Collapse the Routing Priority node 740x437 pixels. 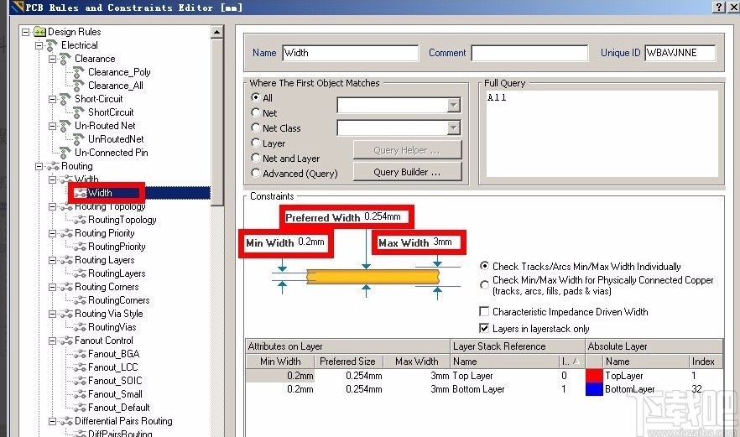coord(52,234)
